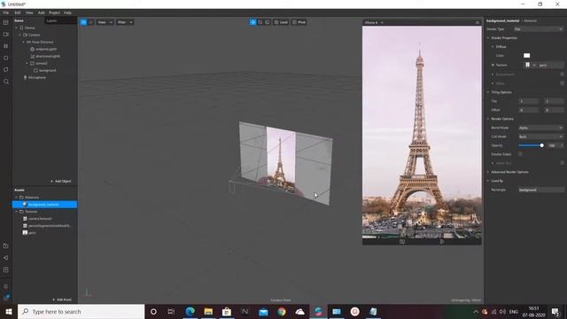
Task: Click the Used By Rectangle background field
Action: [x=541, y=190]
